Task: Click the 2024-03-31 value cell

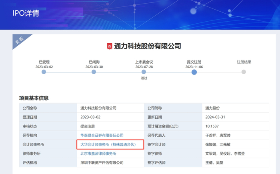Action: click(x=235, y=117)
